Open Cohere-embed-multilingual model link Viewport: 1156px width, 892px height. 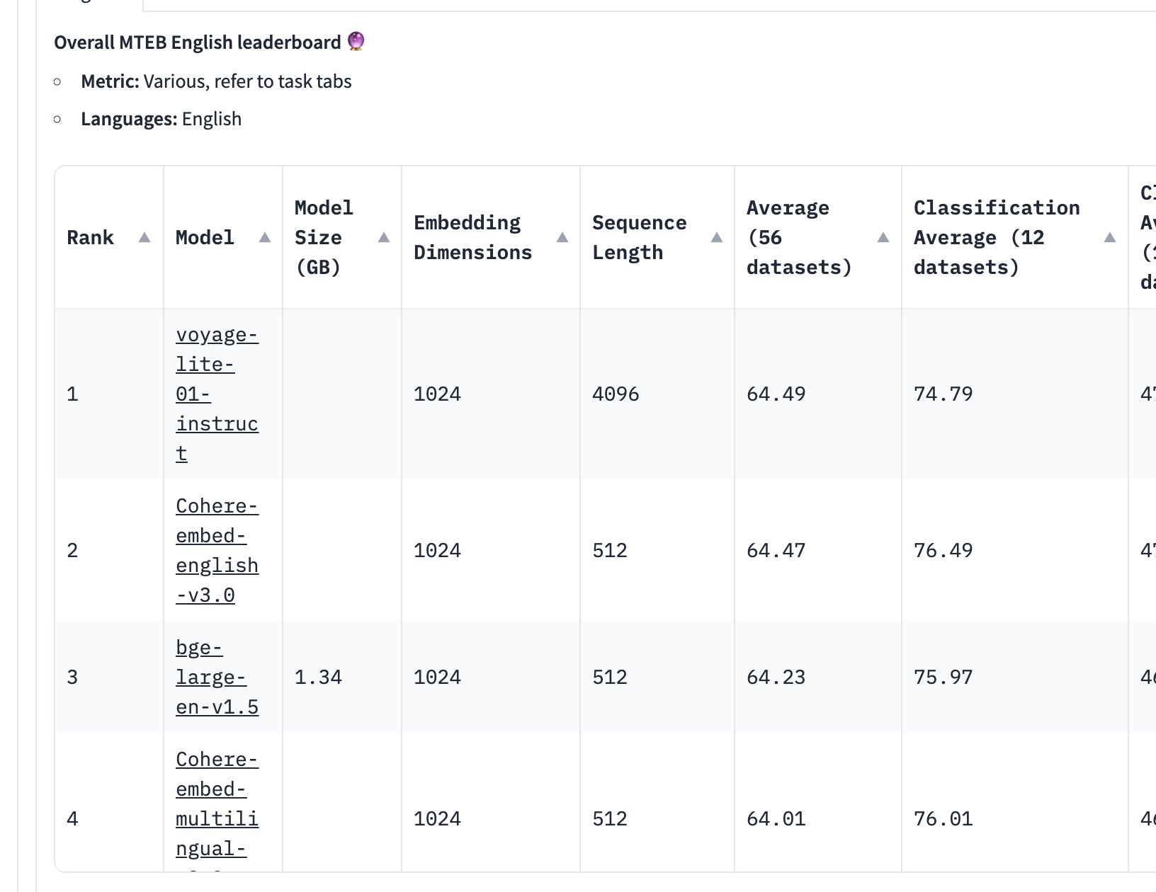[217, 811]
